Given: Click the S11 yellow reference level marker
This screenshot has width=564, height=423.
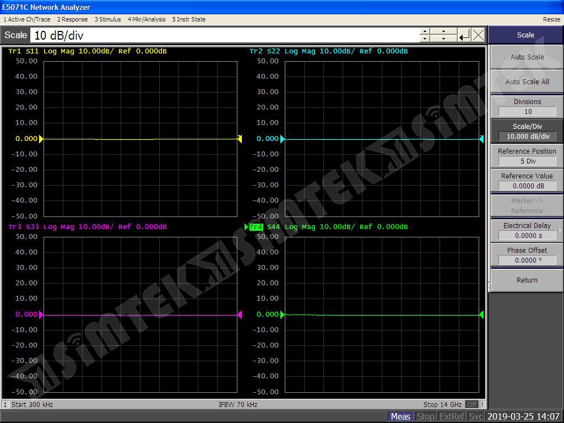Looking at the screenshot, I should point(41,139).
